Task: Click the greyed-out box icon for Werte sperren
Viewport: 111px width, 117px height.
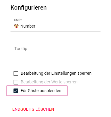Action: coord(16,82)
